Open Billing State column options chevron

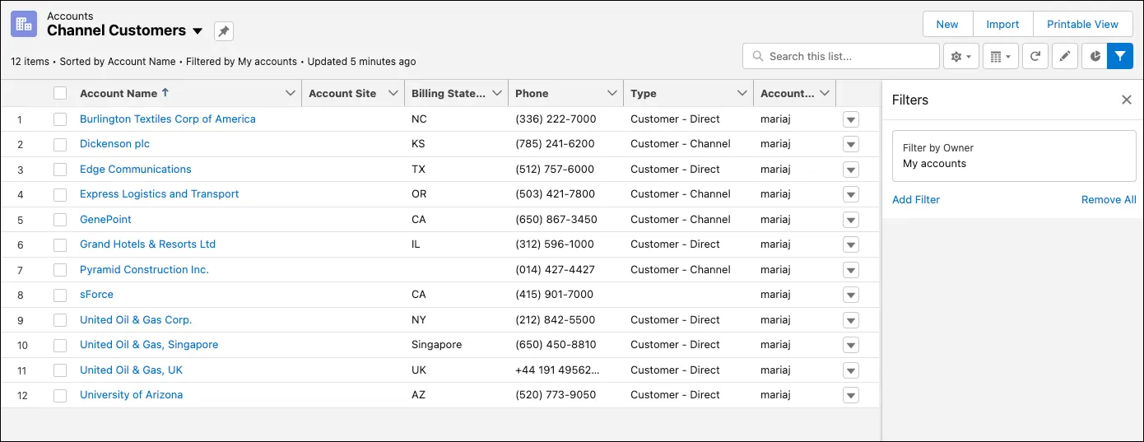click(496, 93)
